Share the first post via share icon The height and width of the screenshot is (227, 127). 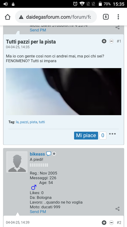pos(117,27)
